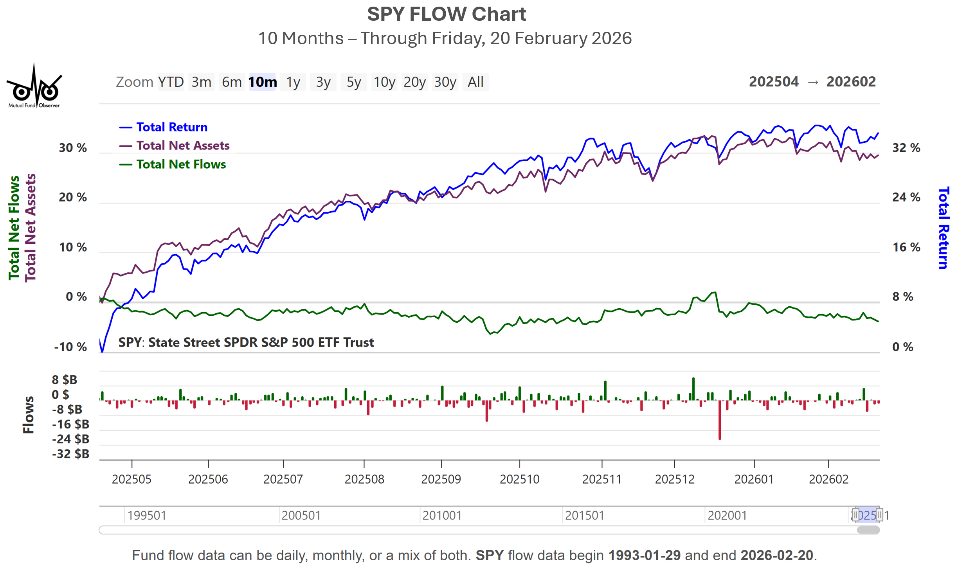
Task: Zoom the chart to 3y
Action: click(x=323, y=82)
